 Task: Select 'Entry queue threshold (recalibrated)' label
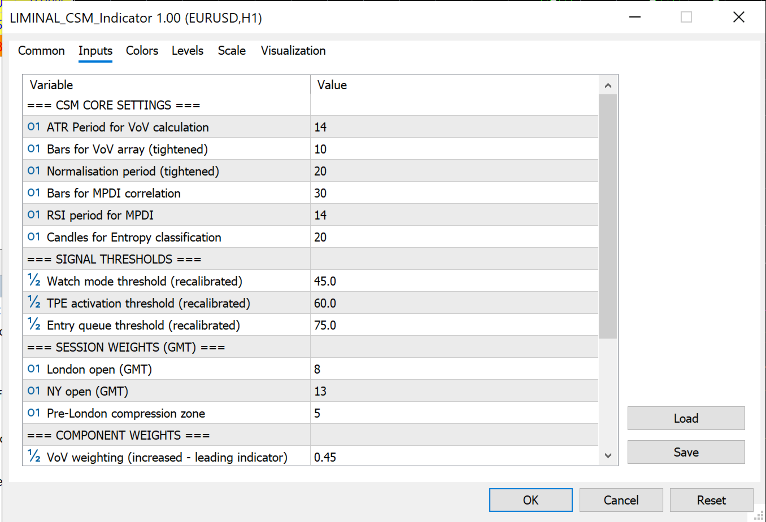point(143,325)
